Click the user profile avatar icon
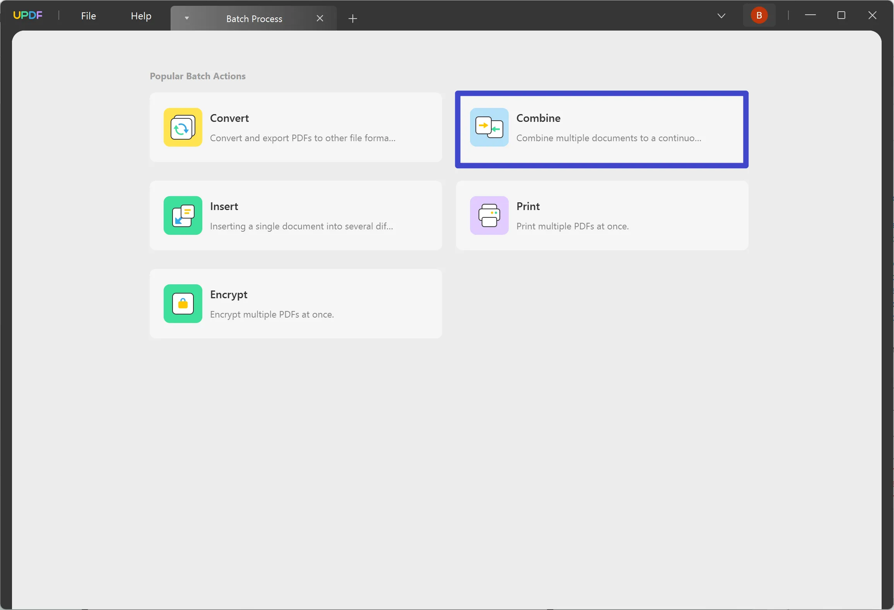Screen dimensions: 894x610 click(759, 15)
